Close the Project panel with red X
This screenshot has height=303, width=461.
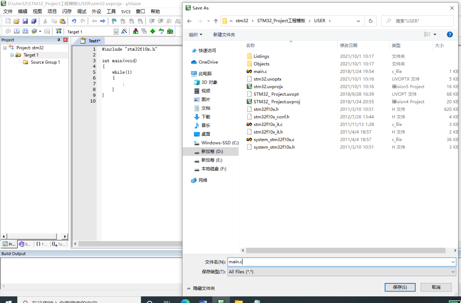(66, 40)
